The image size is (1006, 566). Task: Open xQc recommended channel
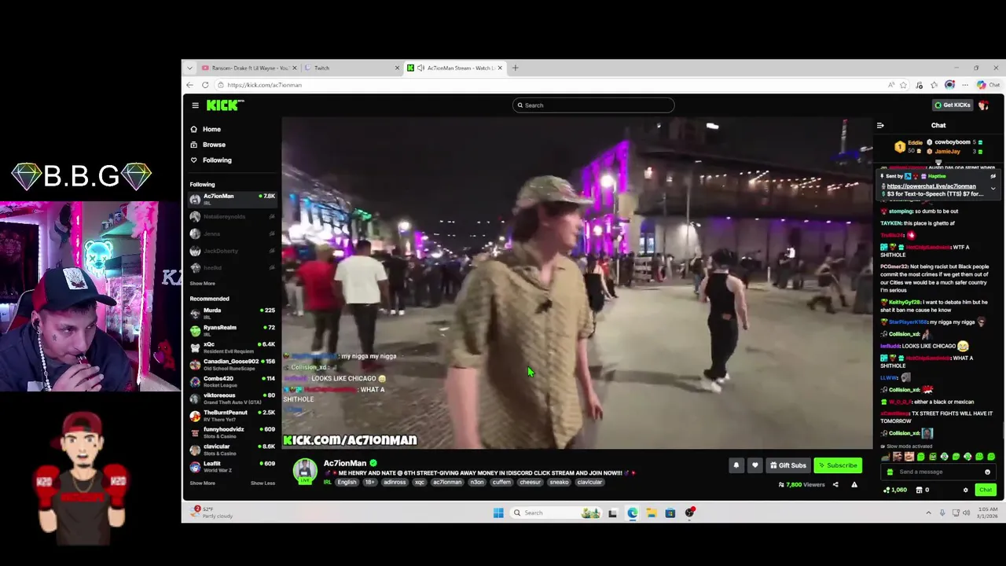[x=232, y=347]
